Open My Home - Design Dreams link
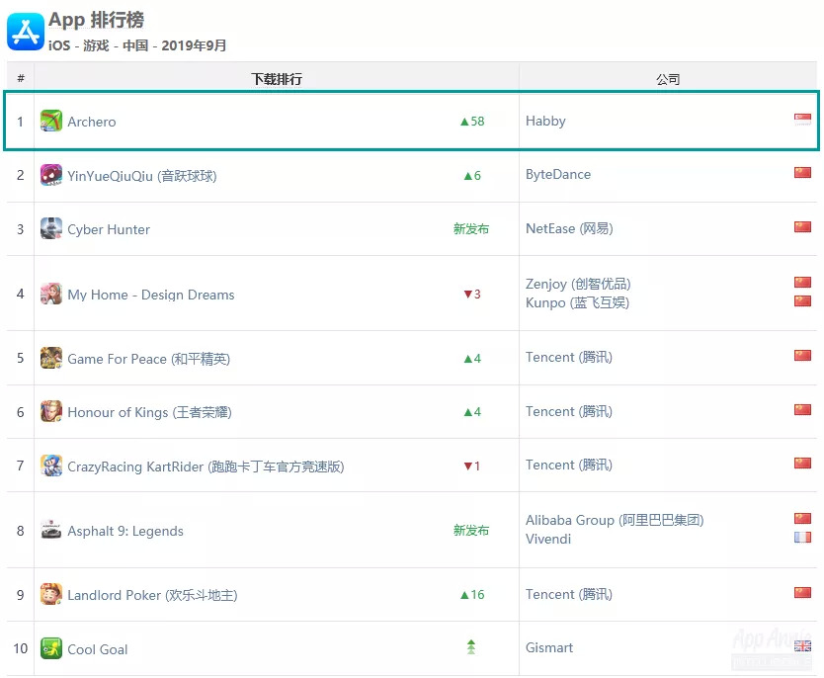824x678 pixels. tap(151, 295)
